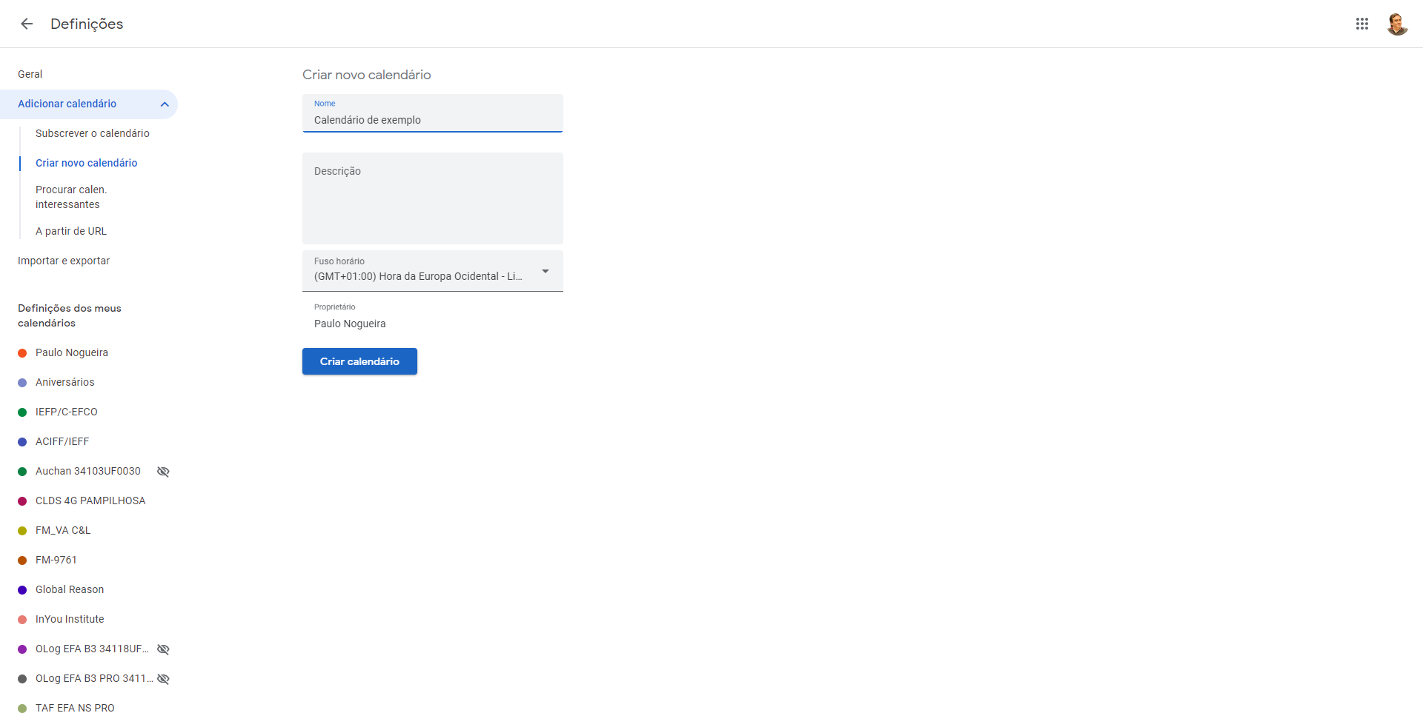This screenshot has height=713, width=1423.
Task: Toggle hidden-eye icon for OLog EFA B3 34118UF
Action: (163, 649)
